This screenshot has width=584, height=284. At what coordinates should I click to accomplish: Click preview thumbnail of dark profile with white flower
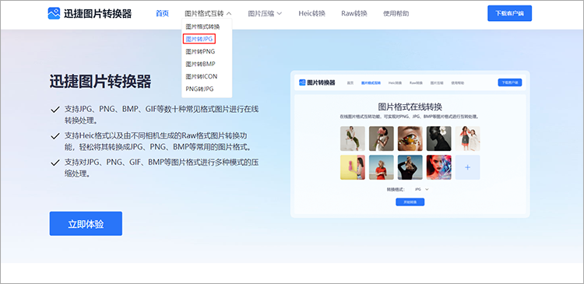tap(438, 138)
